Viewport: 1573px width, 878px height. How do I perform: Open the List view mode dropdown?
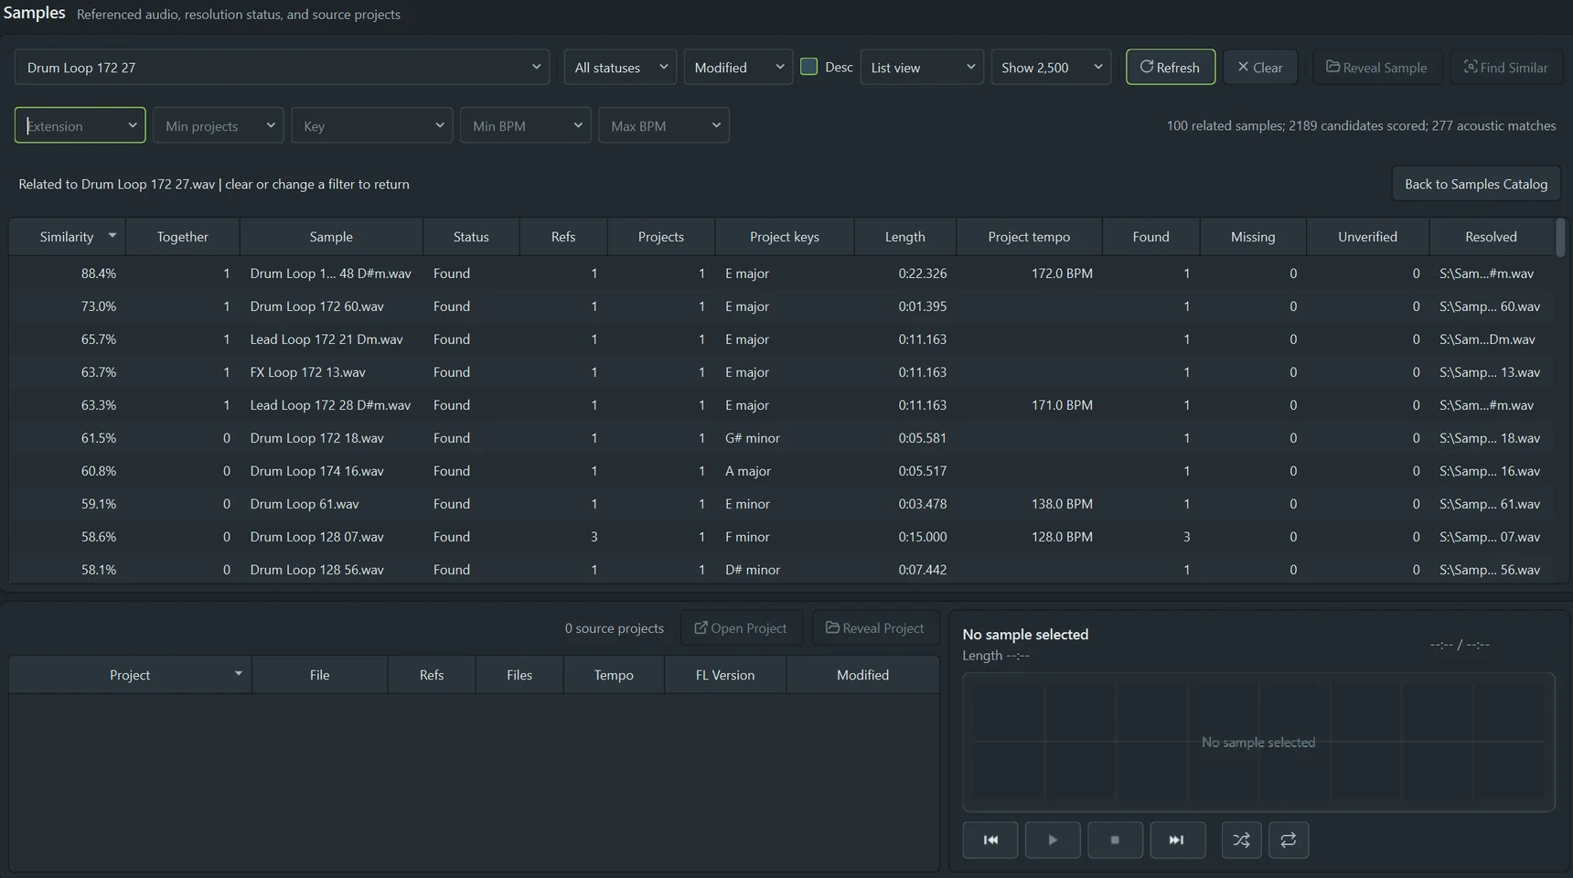pyautogui.click(x=922, y=67)
